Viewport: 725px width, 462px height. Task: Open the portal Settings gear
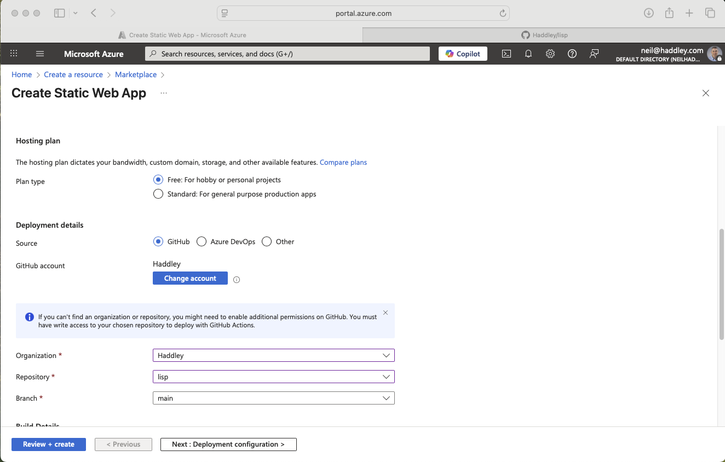(550, 54)
